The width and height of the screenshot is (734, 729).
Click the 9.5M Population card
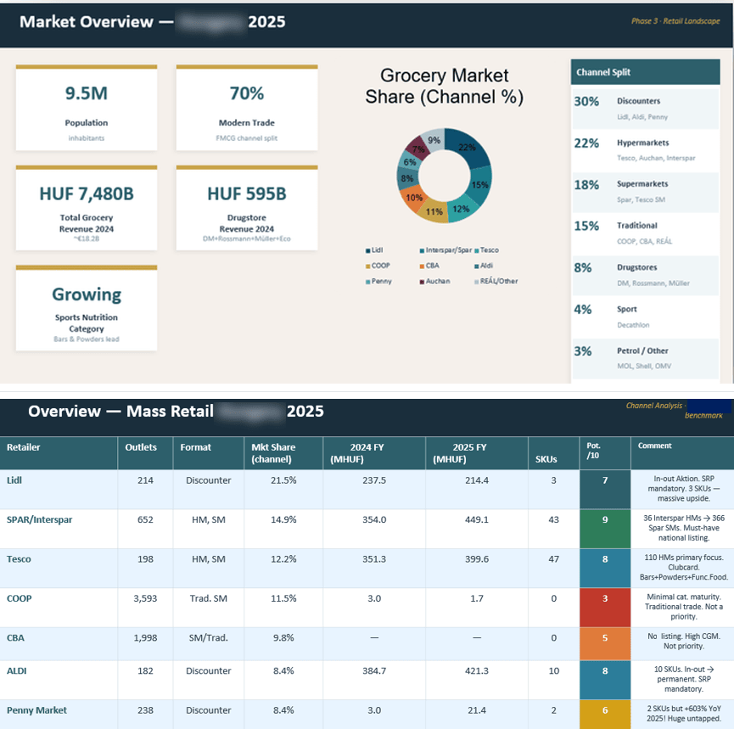coord(87,108)
